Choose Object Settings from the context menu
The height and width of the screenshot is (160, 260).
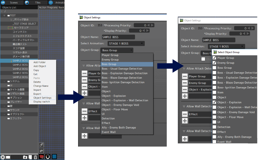[42, 98]
